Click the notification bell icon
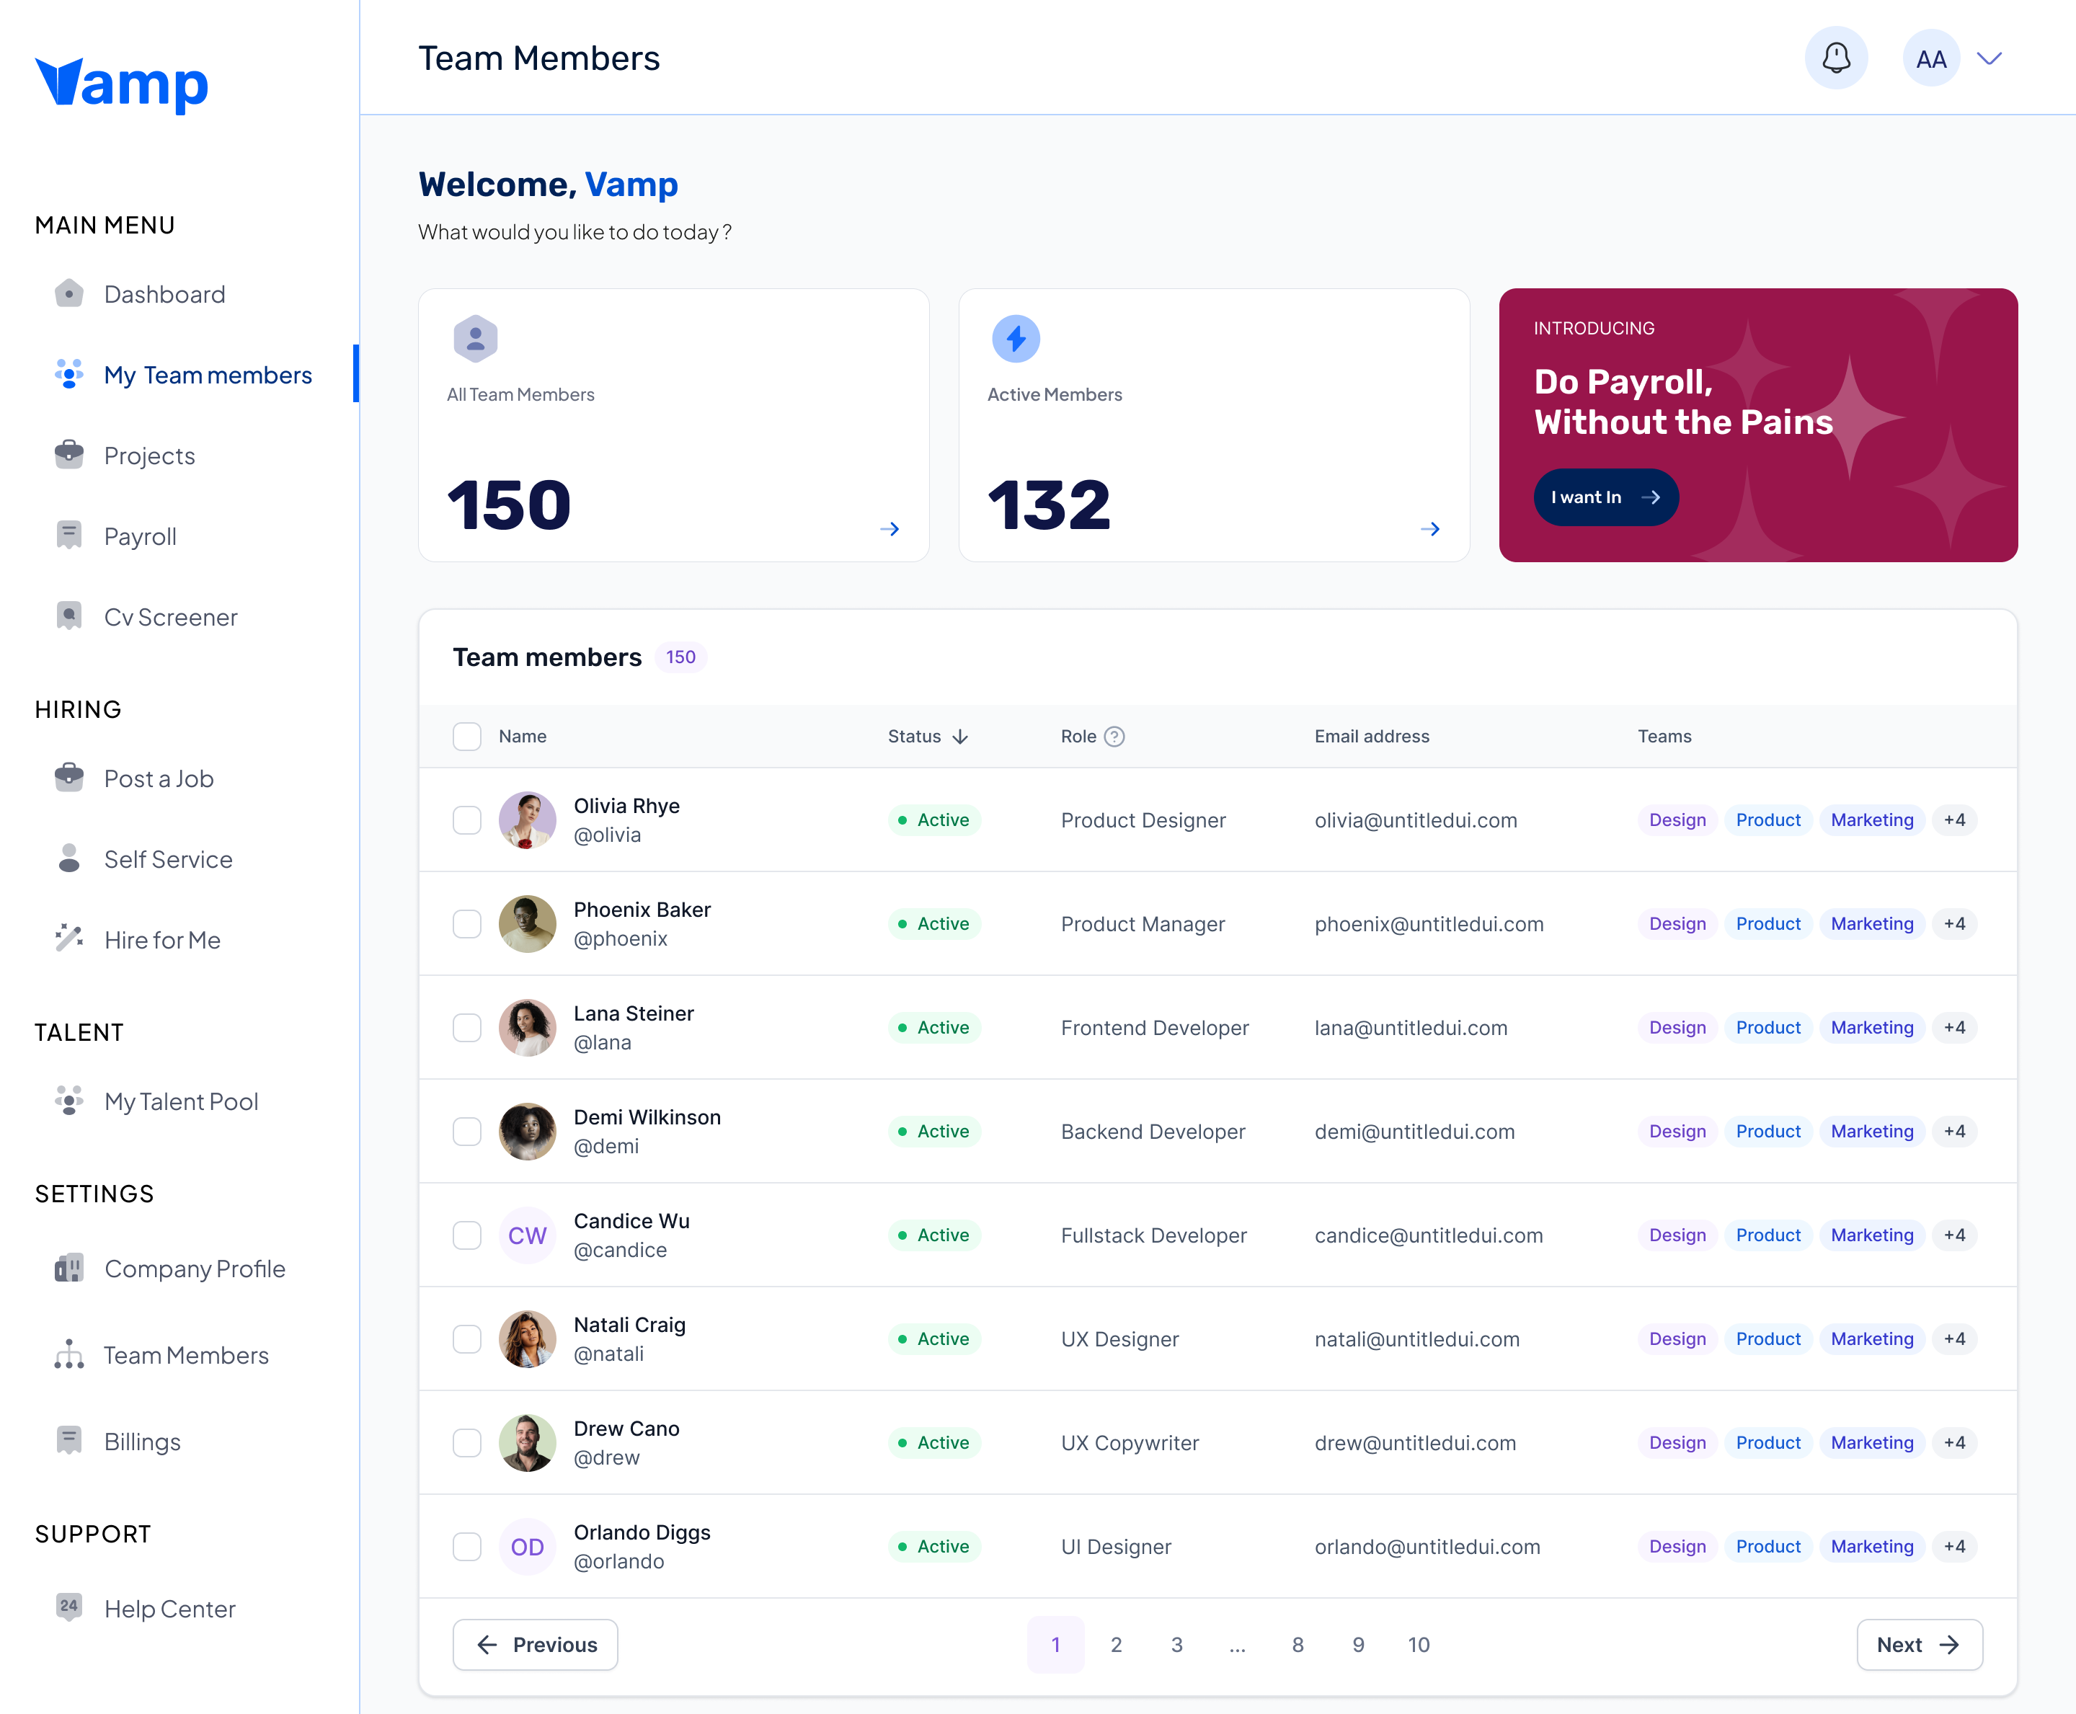 (1835, 58)
